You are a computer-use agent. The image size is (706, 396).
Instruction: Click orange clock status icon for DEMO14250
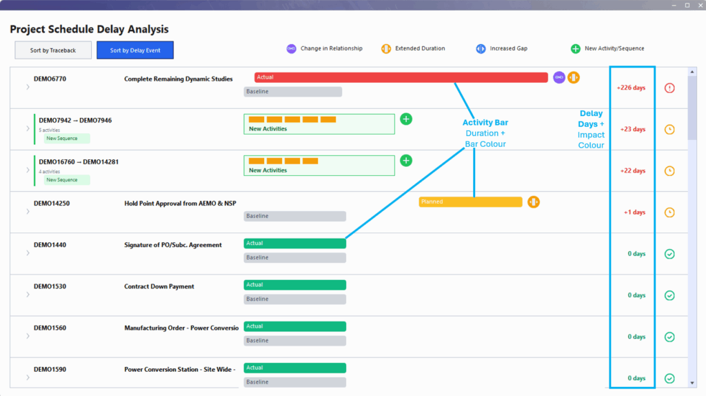669,212
